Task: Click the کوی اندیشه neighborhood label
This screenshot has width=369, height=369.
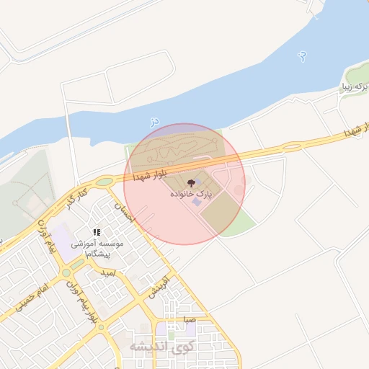Action: 161,347
